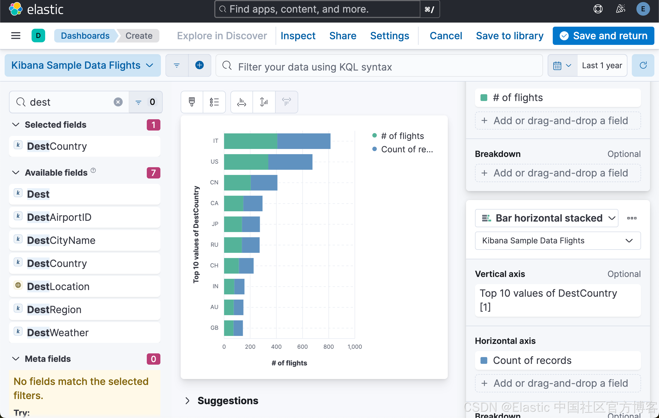Open the layer three-dots options menu
The image size is (659, 418).
(632, 218)
